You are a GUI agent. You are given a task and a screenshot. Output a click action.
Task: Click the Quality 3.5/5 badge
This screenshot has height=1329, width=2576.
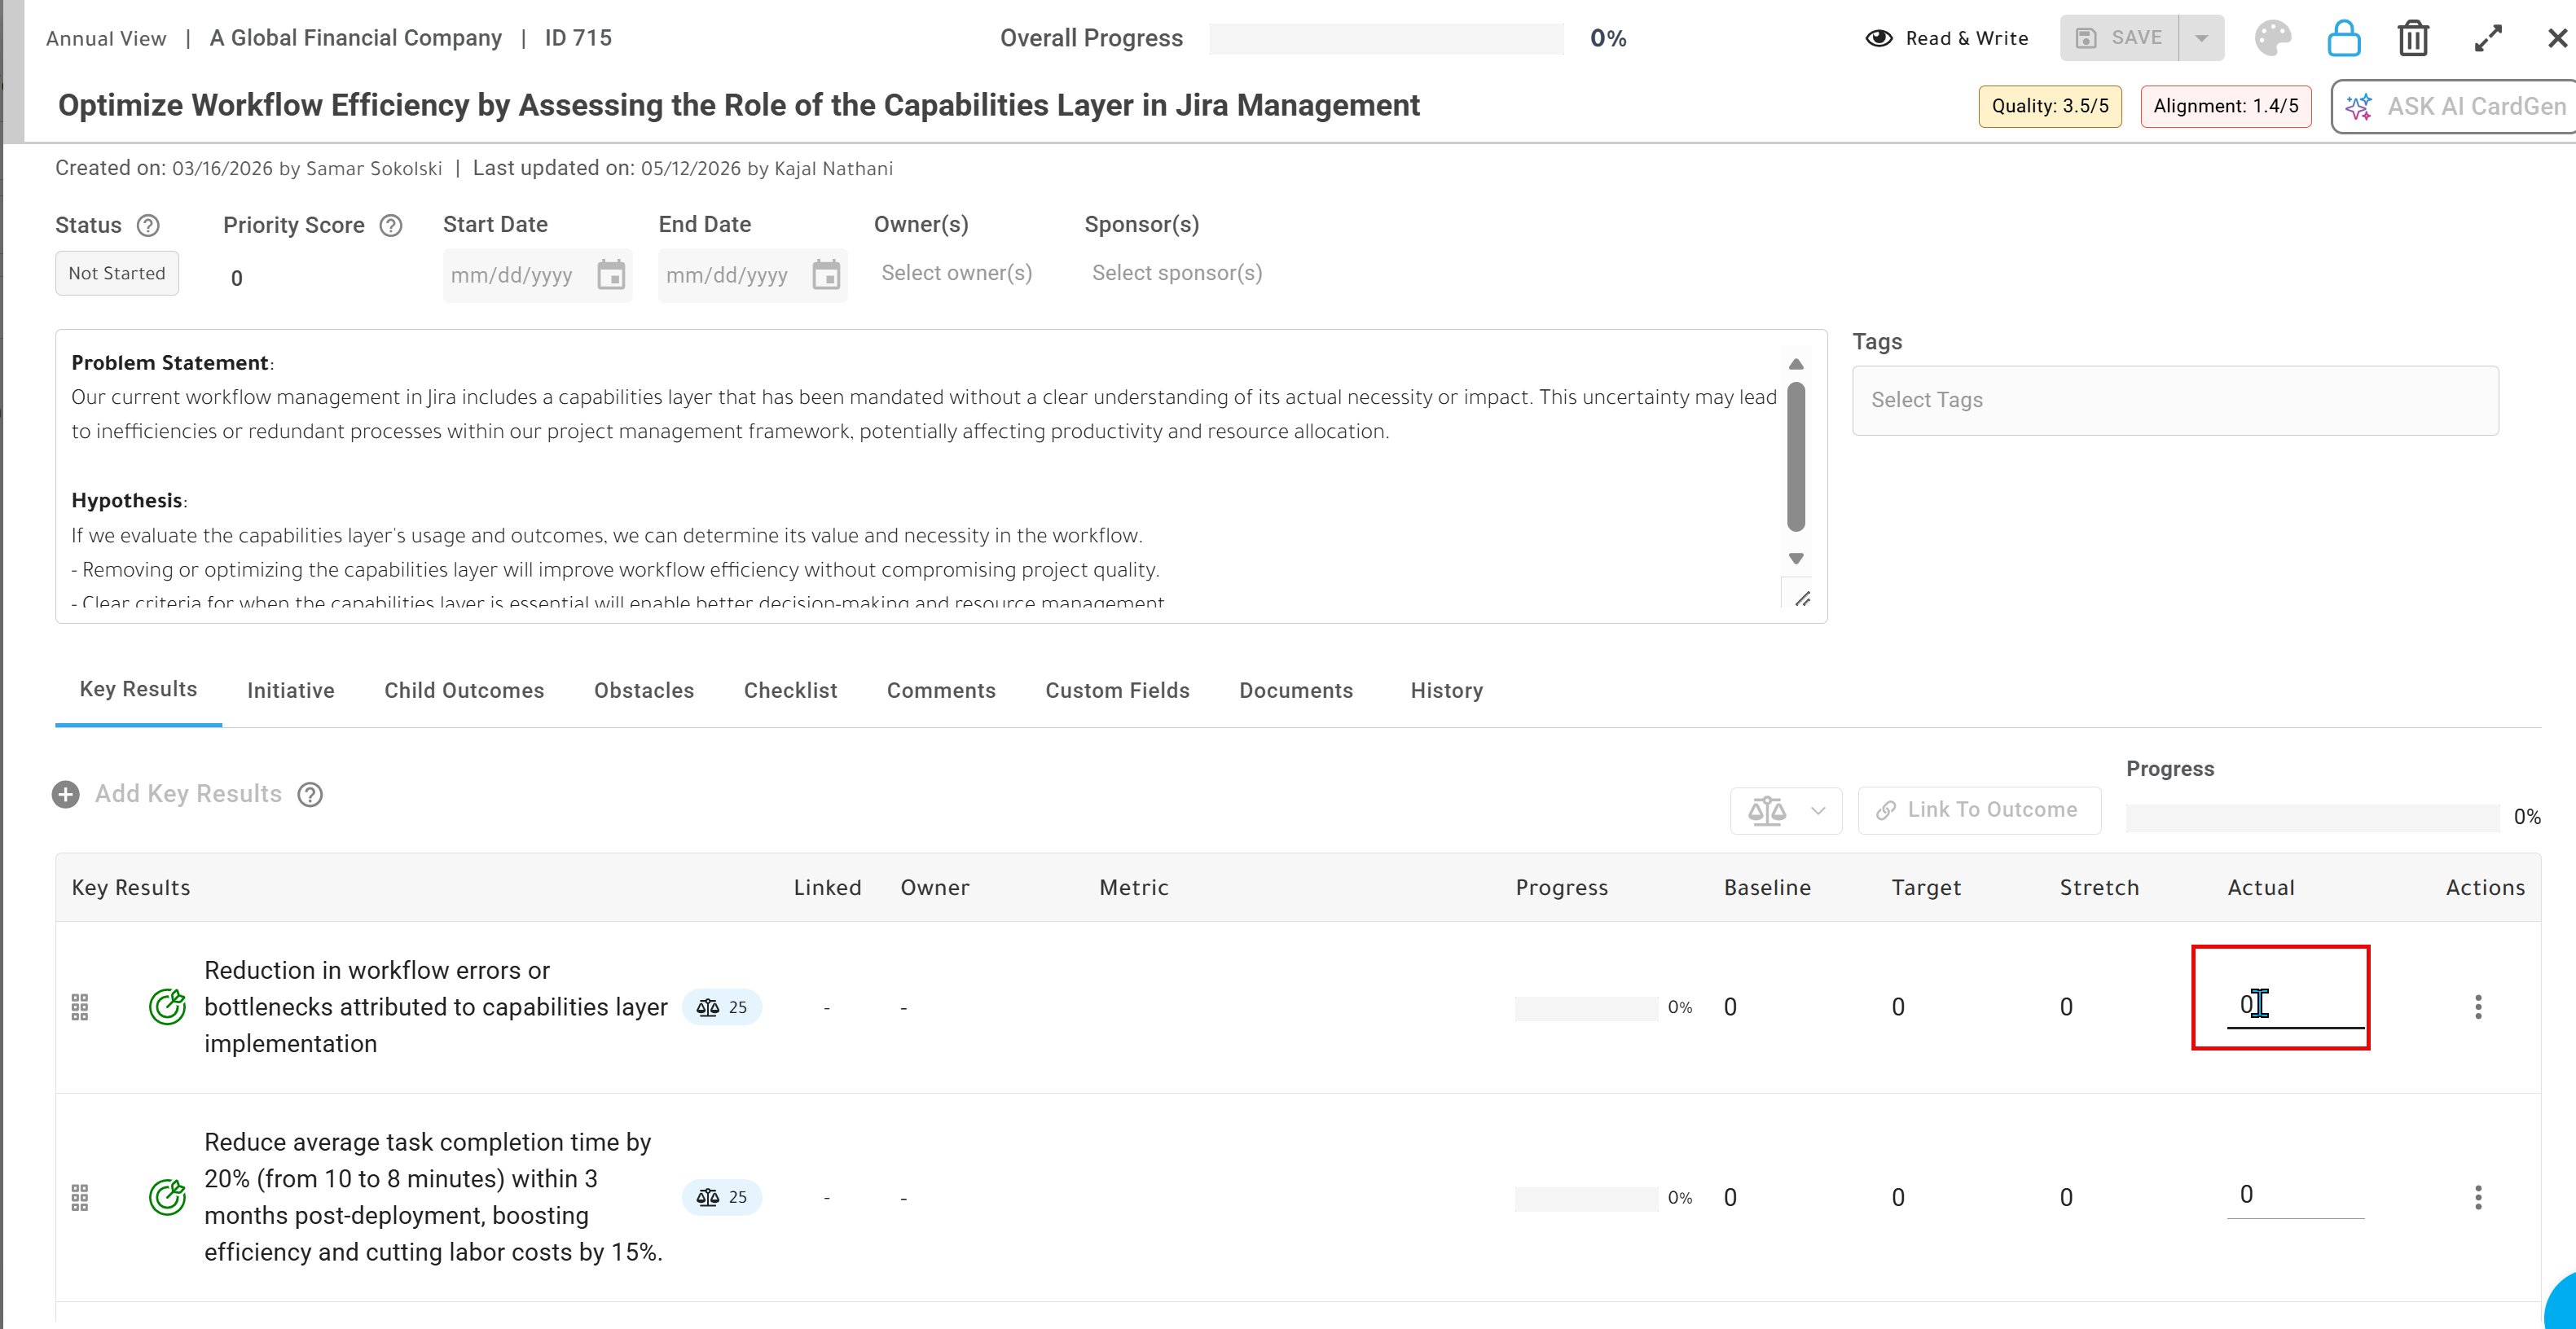(2050, 106)
